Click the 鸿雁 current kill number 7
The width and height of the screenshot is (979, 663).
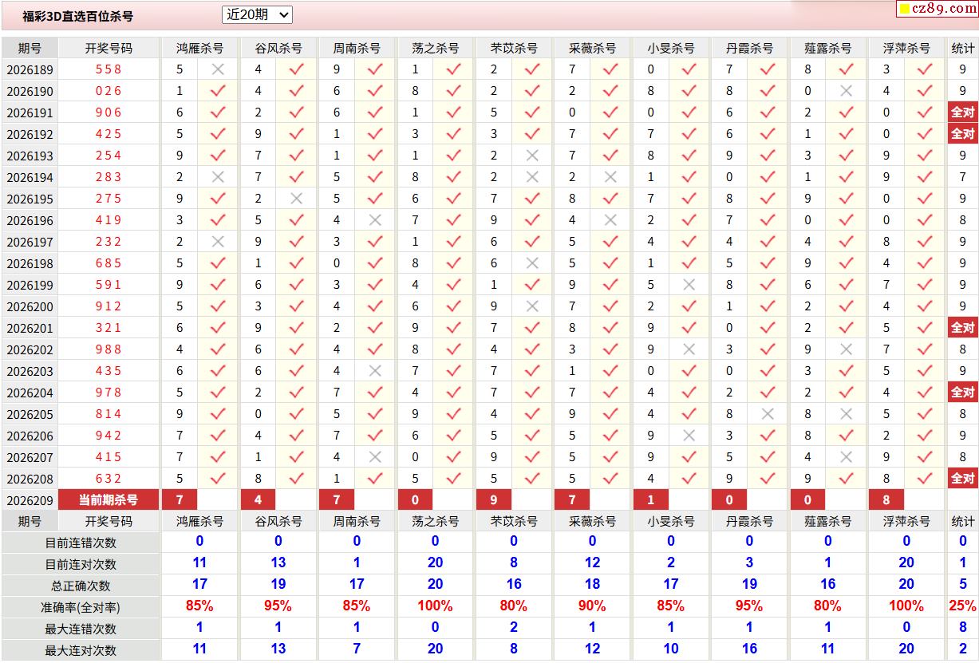180,500
